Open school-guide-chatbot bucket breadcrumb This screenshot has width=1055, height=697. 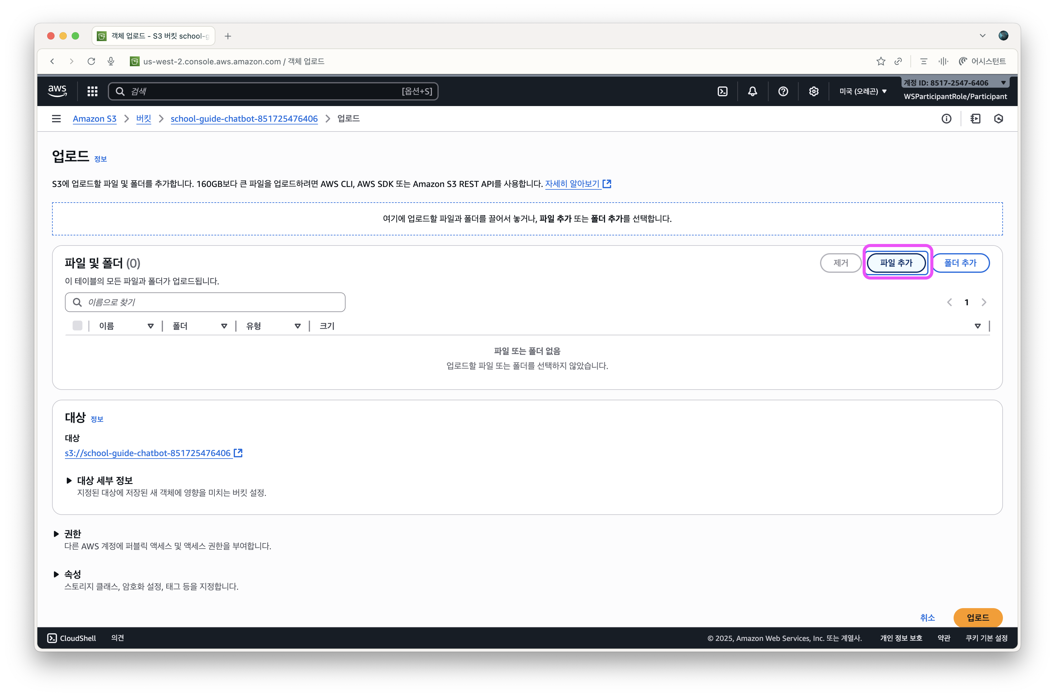244,119
